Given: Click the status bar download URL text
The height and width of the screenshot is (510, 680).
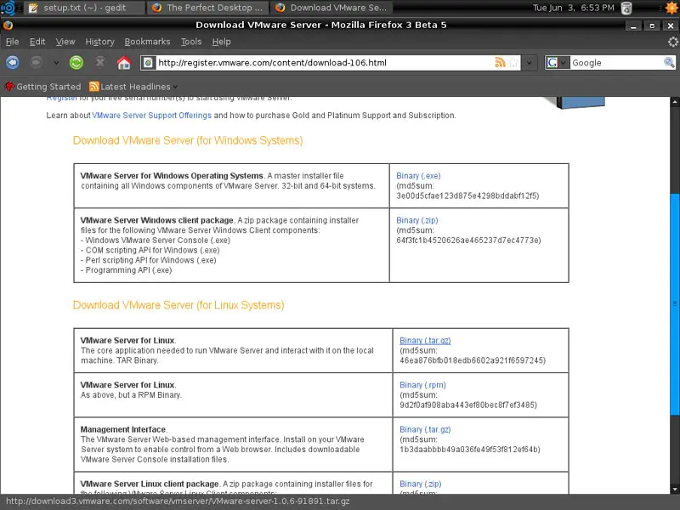Looking at the screenshot, I should [x=178, y=501].
